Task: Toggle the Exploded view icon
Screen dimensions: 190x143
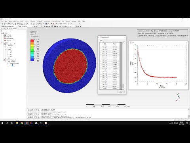Action: [48, 24]
